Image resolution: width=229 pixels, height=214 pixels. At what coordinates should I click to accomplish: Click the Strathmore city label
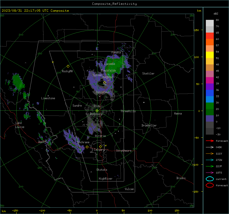(x=124, y=151)
